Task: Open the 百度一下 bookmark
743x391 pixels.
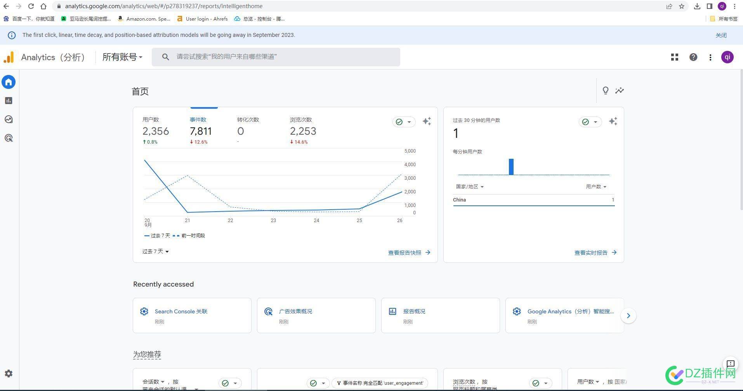Action: (29, 19)
